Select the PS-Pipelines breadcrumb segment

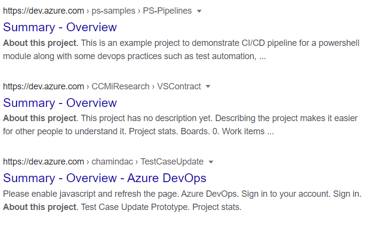[x=167, y=11]
